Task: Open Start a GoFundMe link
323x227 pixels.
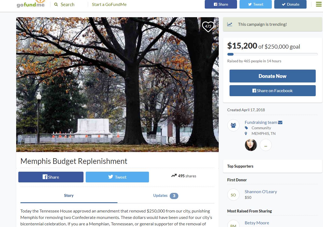Action: point(109,5)
